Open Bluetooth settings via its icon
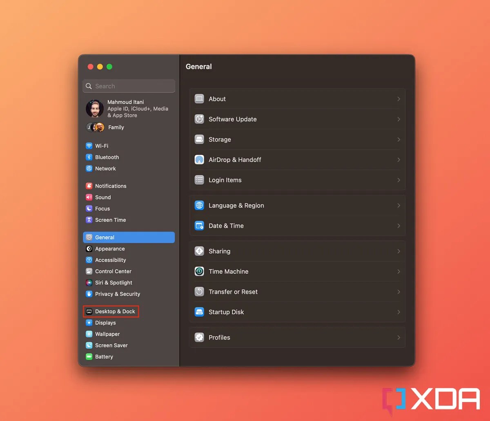This screenshot has width=490, height=421. [89, 157]
